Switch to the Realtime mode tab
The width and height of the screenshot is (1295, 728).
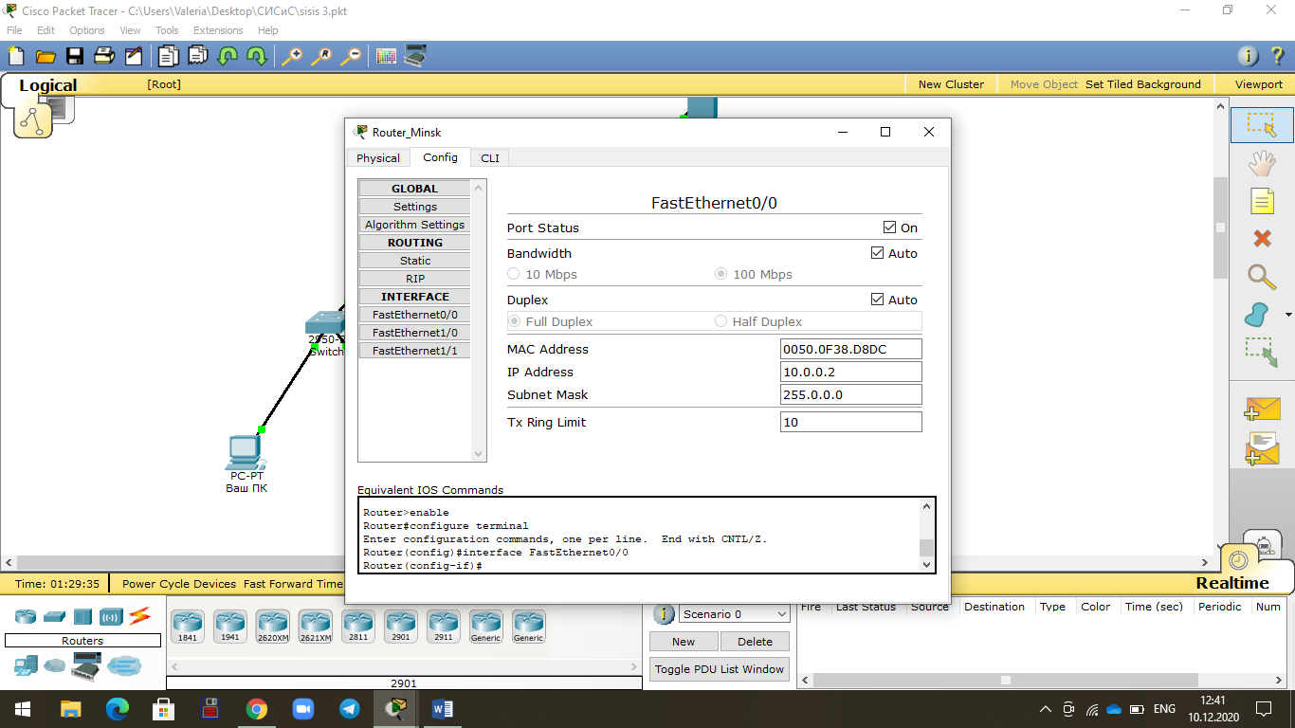coord(1231,583)
